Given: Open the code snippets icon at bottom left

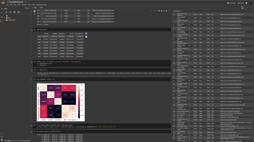Looking at the screenshot, I should coord(2,133).
